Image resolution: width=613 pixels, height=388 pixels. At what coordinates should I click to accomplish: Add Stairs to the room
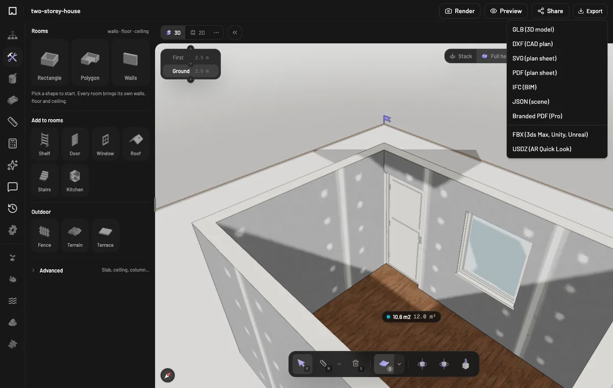point(44,180)
